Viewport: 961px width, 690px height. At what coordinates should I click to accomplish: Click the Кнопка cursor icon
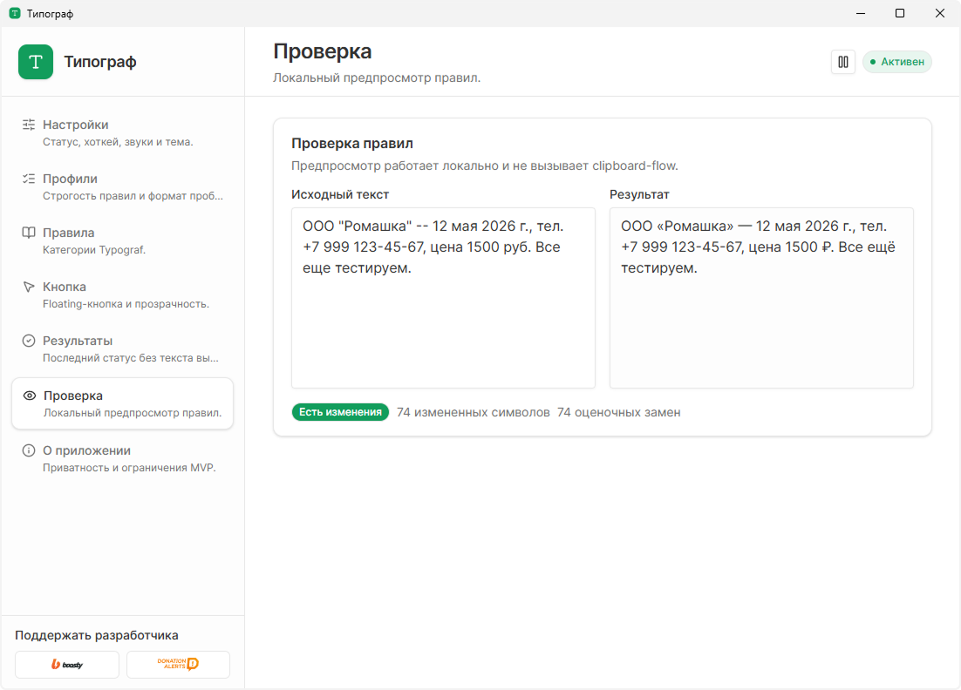[29, 287]
